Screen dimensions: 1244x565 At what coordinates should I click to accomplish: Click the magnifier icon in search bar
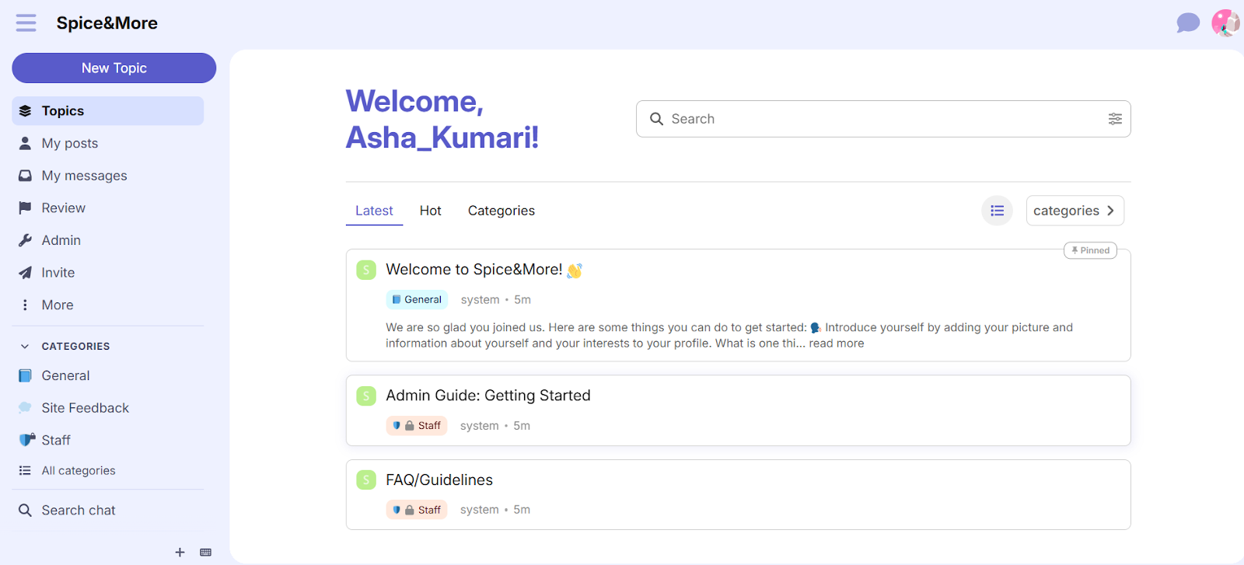click(657, 119)
